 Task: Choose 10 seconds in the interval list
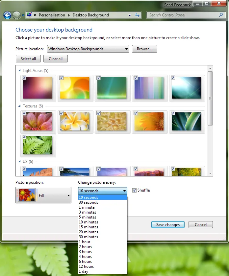point(103,197)
